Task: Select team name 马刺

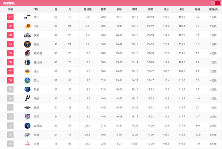Action: 36,98
